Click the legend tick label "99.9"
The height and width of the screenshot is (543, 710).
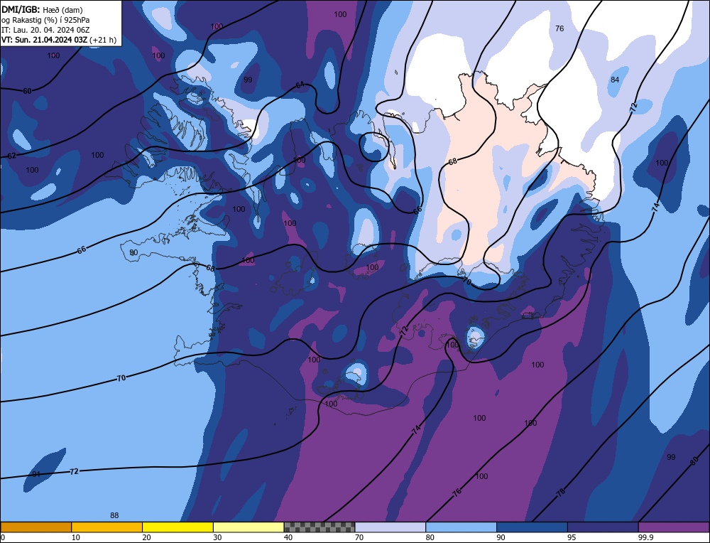coord(645,537)
